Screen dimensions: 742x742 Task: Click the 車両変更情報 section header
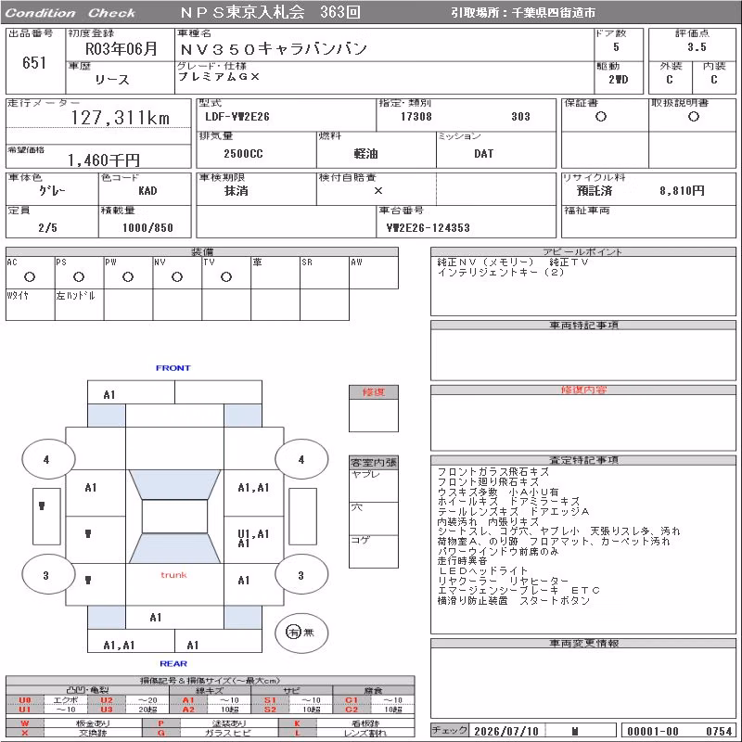pyautogui.click(x=583, y=643)
